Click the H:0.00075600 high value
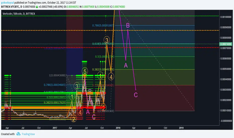Screen dimensions: 234x138 (87, 7)
